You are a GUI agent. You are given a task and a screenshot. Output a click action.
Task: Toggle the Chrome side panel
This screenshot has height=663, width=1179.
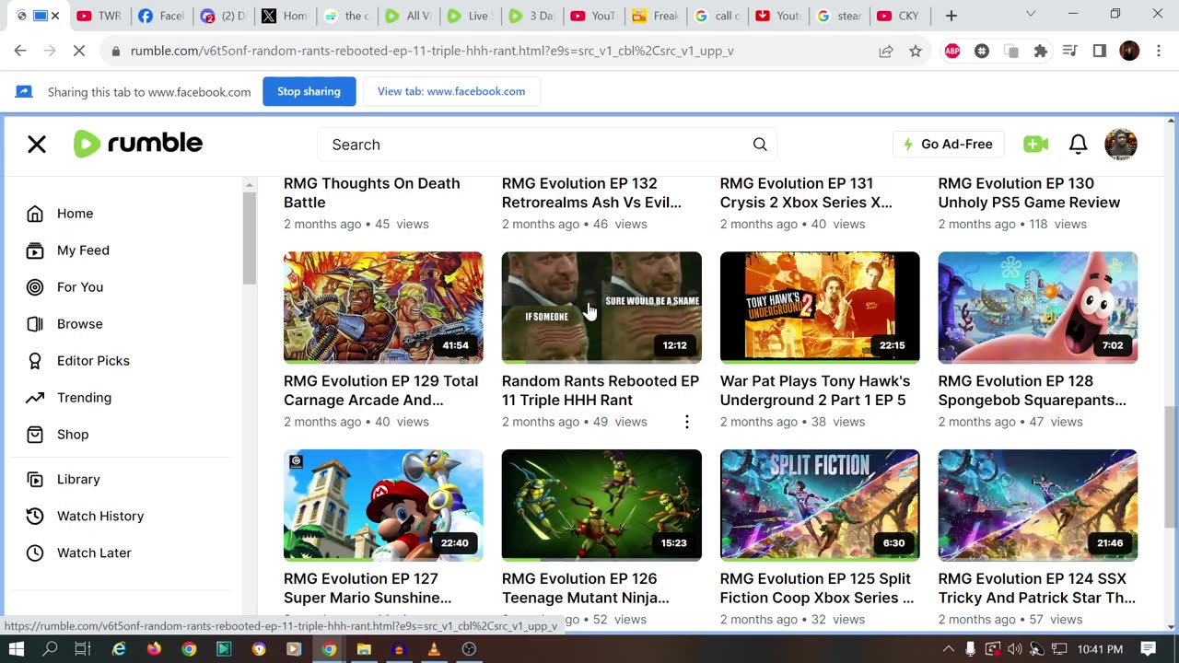[x=1100, y=52]
